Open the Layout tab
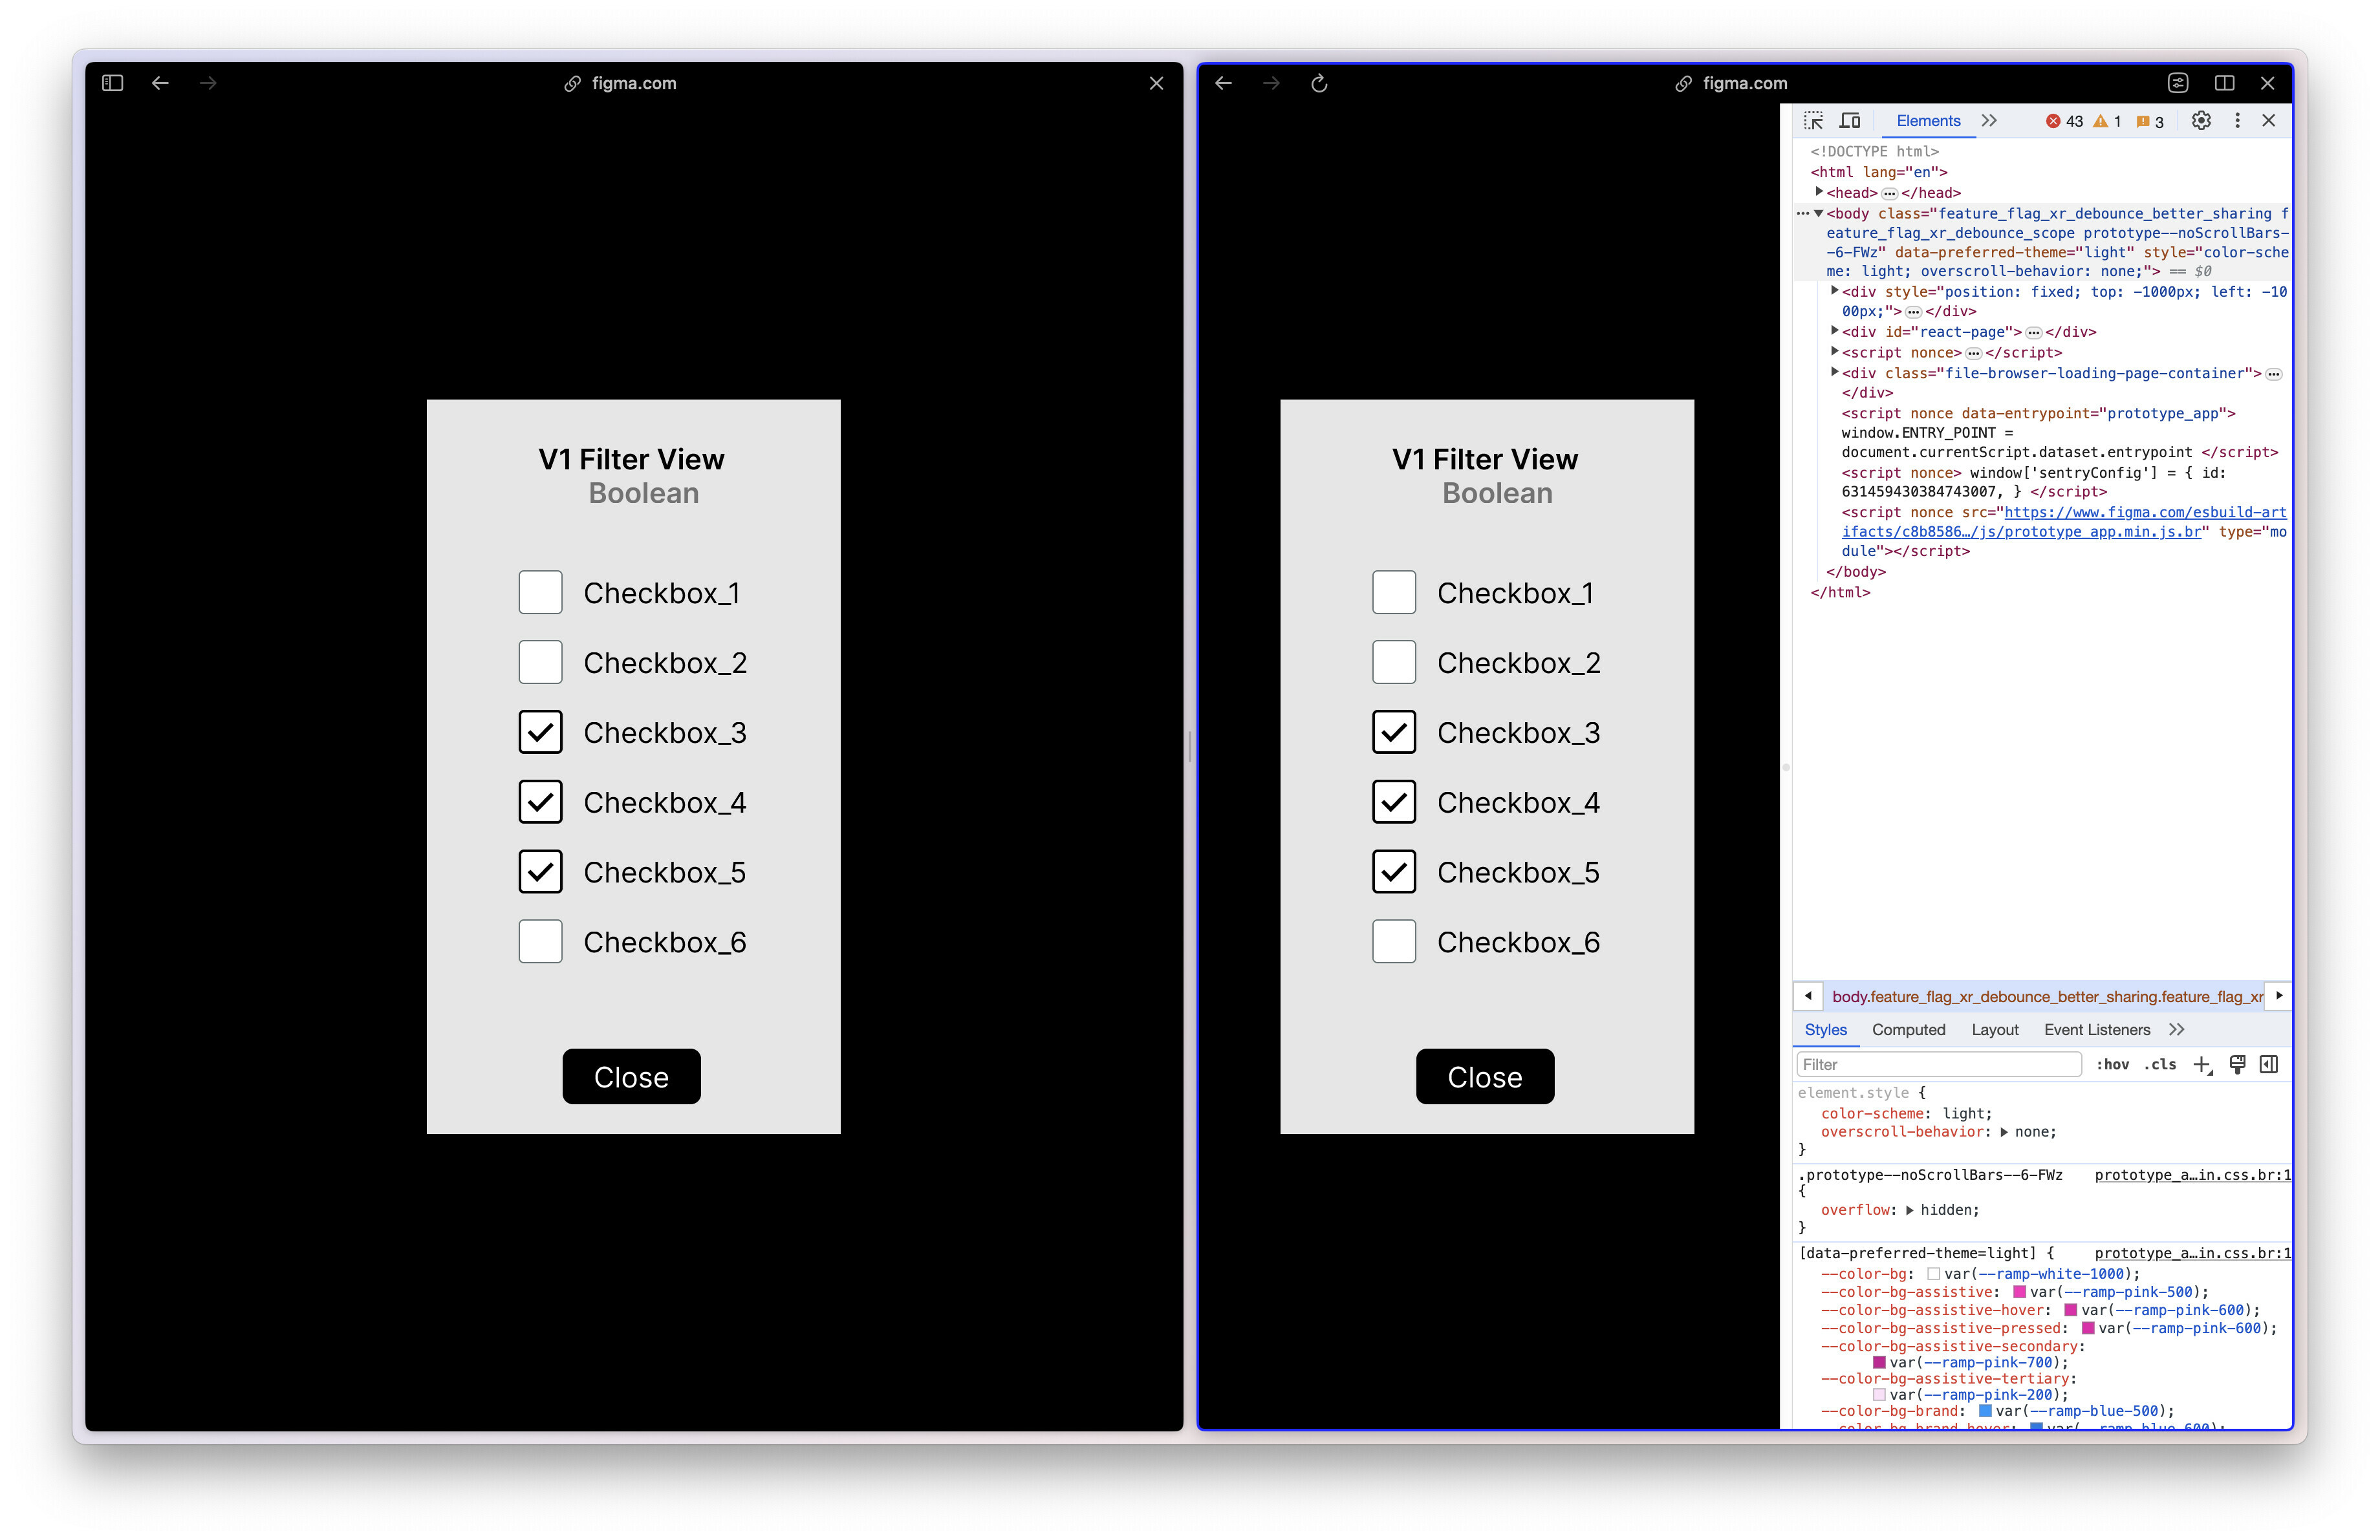The image size is (2380, 1540). click(x=1995, y=1029)
